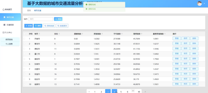
Task: Check the checkbox for row 东莞市
Action: [24, 64]
